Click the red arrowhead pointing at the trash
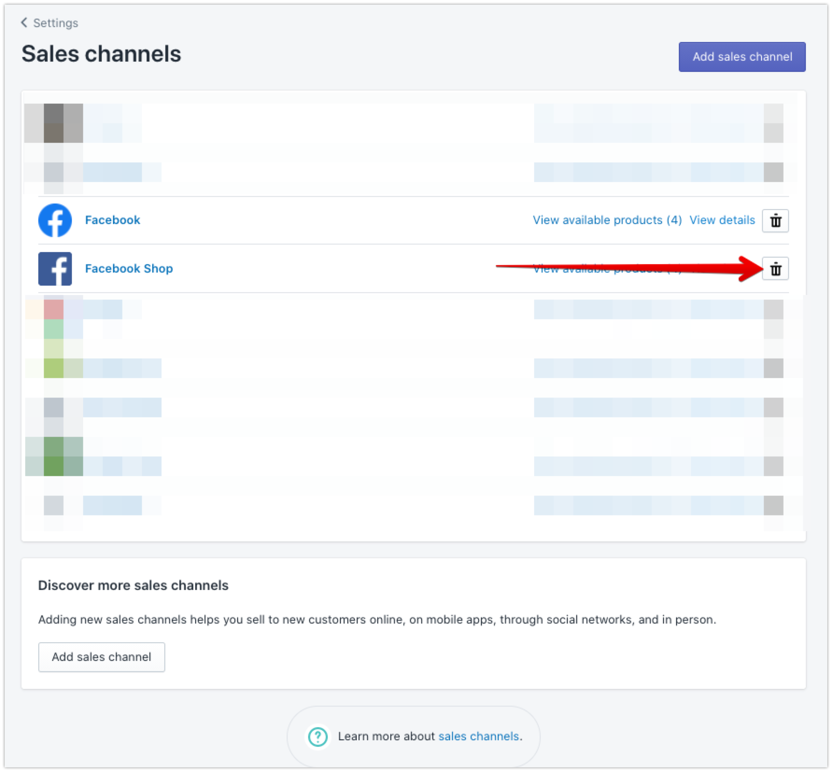This screenshot has width=832, height=772. (x=749, y=269)
